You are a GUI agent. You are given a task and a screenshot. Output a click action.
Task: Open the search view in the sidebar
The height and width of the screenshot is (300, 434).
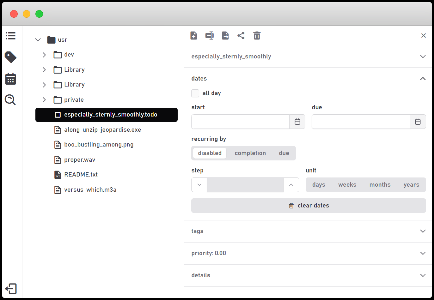pyautogui.click(x=10, y=100)
